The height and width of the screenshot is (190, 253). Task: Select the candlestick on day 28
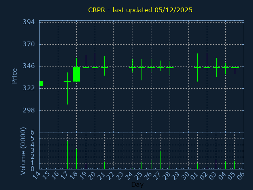point(170,68)
